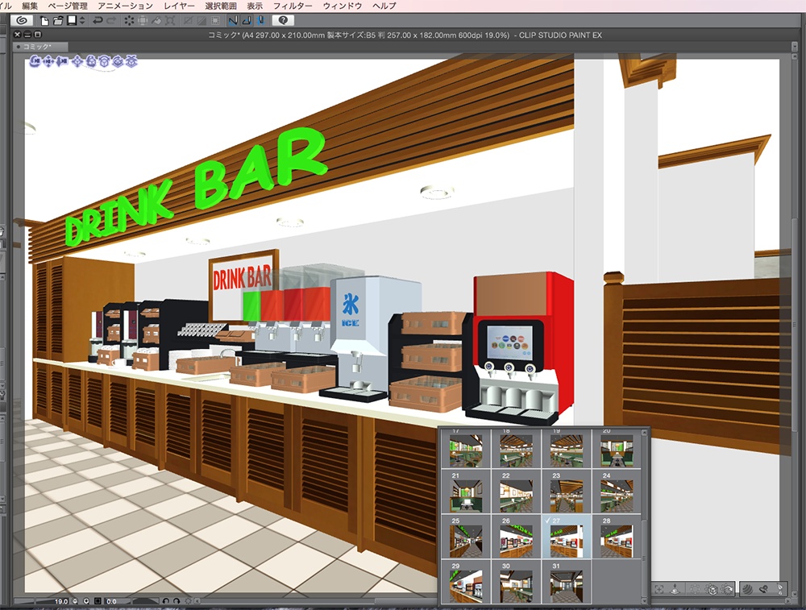Click the zoom out magnifier button
The image size is (806, 610).
[76, 601]
